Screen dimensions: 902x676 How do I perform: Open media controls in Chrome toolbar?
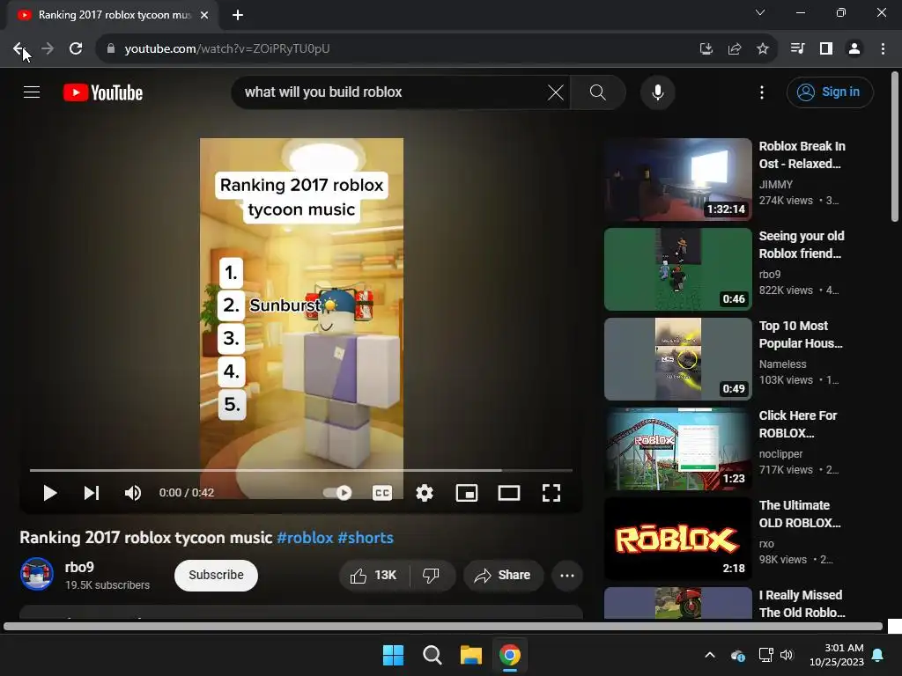tap(797, 48)
